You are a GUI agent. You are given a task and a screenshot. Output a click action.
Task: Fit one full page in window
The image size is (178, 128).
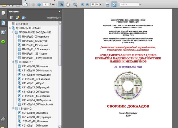pos(114,5)
